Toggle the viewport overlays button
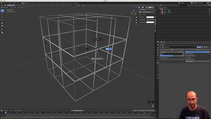 pyautogui.click(x=143, y=7)
